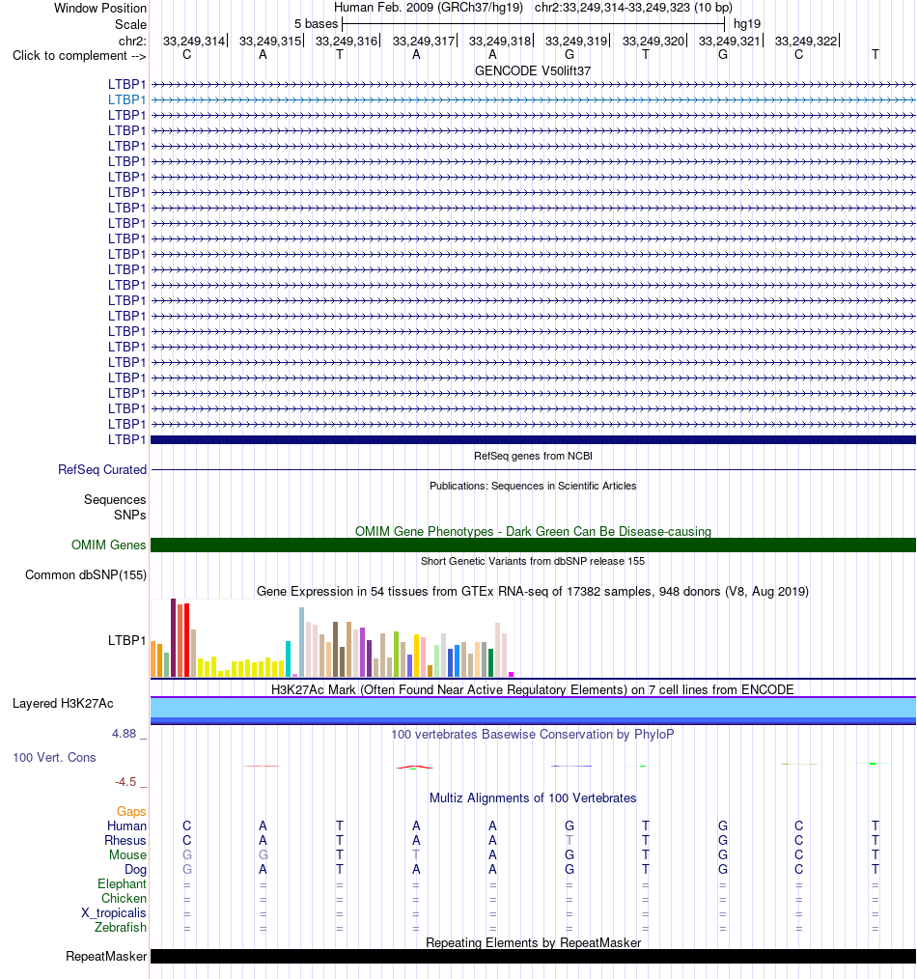Click the C base under 33,249,314

coord(186,55)
